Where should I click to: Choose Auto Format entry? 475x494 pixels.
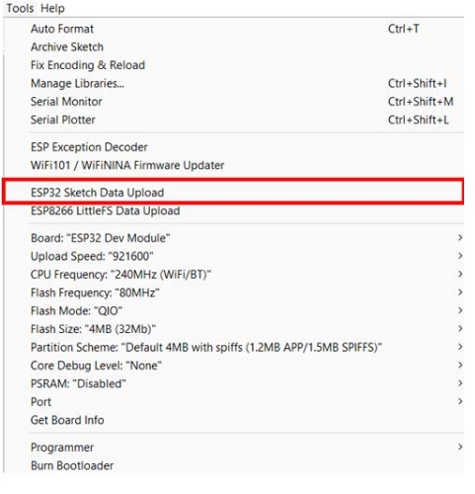233,29
